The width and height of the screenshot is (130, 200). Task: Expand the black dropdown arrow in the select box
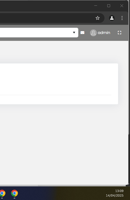point(74,33)
